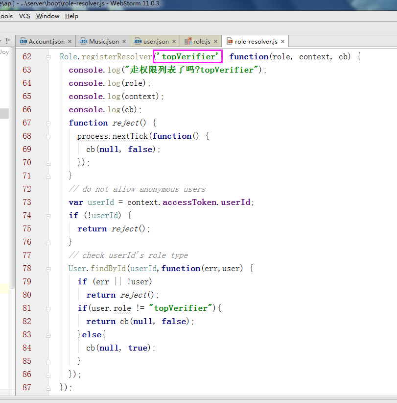This screenshot has width=397, height=403.
Task: Close the user.json tab
Action: click(x=174, y=41)
